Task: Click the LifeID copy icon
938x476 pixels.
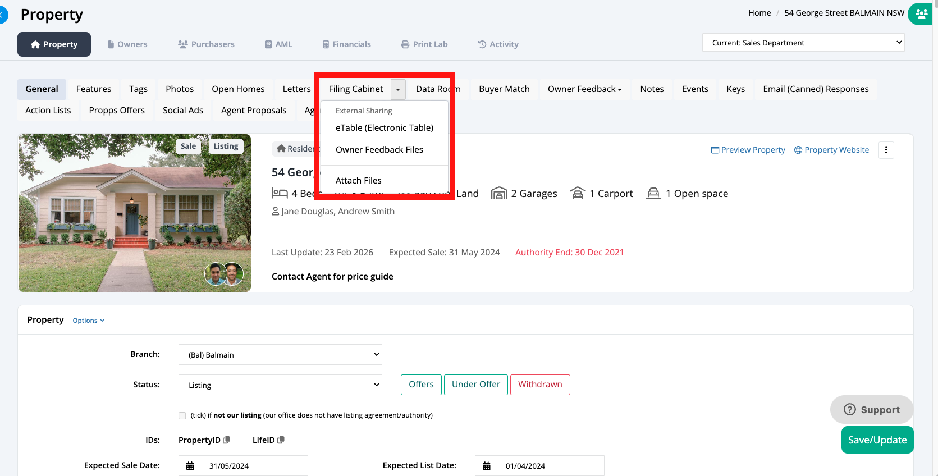Action: tap(281, 440)
